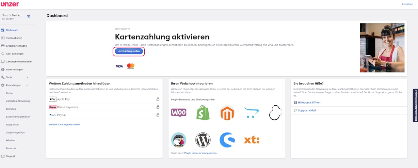
Task: Open Transaktionen in the sidebar
Action: tap(14, 38)
